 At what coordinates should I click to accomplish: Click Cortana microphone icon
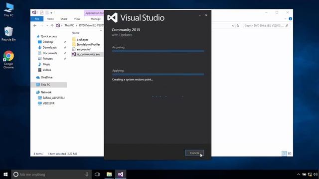[x=87, y=175]
